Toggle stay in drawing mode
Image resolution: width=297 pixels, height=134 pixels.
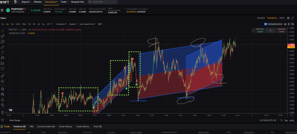pos(3,94)
